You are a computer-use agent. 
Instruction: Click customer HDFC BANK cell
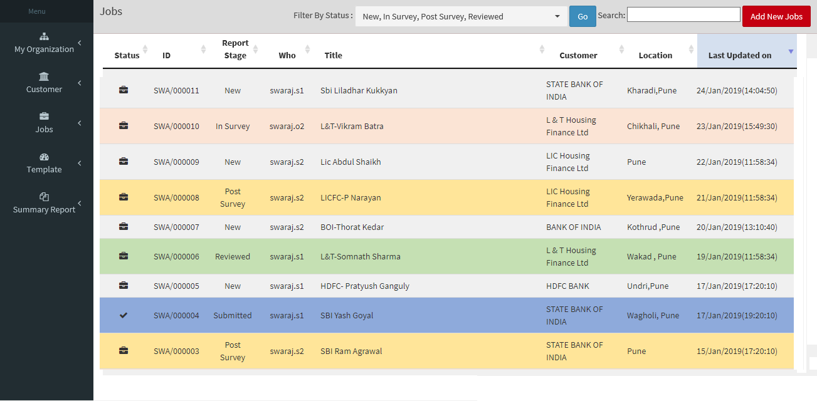coord(567,286)
